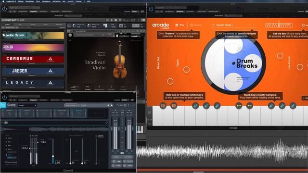Open Kinetic Treats library in Kontakt browser

point(33,35)
